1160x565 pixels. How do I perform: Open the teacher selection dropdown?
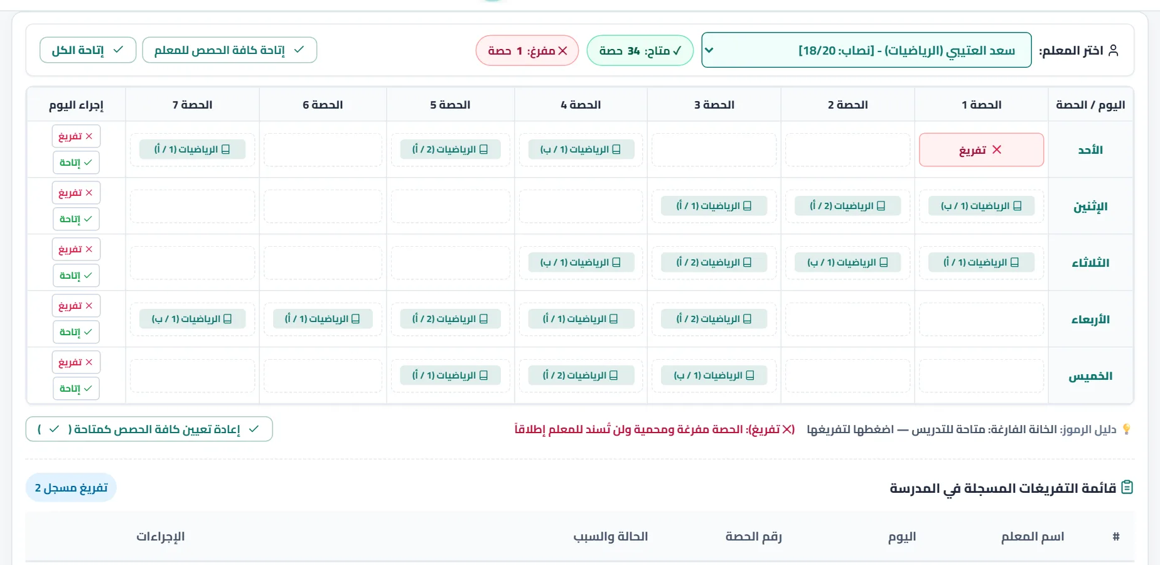point(866,50)
